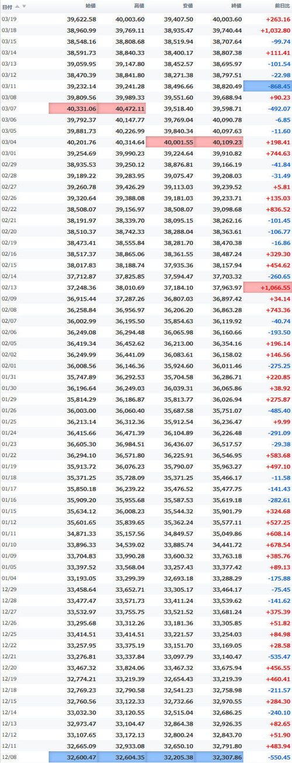Screen dimensions: 292x763
Task: Select the 12/25 closing value 33,254.03
Action: [227, 634]
